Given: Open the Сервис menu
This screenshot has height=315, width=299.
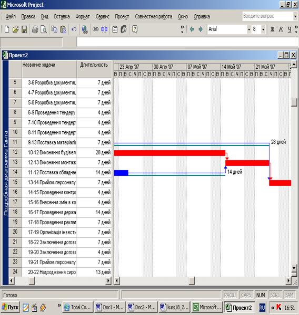Looking at the screenshot, I should [x=102, y=16].
